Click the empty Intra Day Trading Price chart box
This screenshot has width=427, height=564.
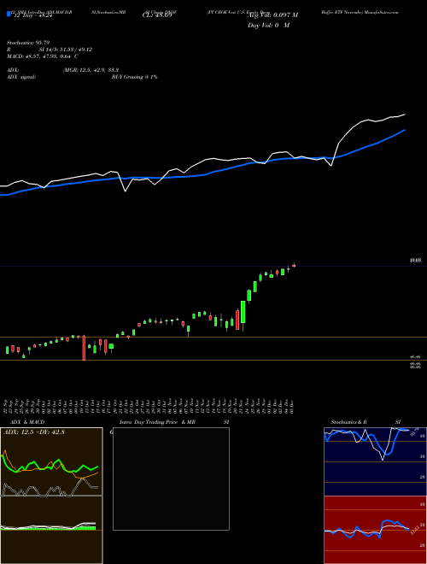171,479
